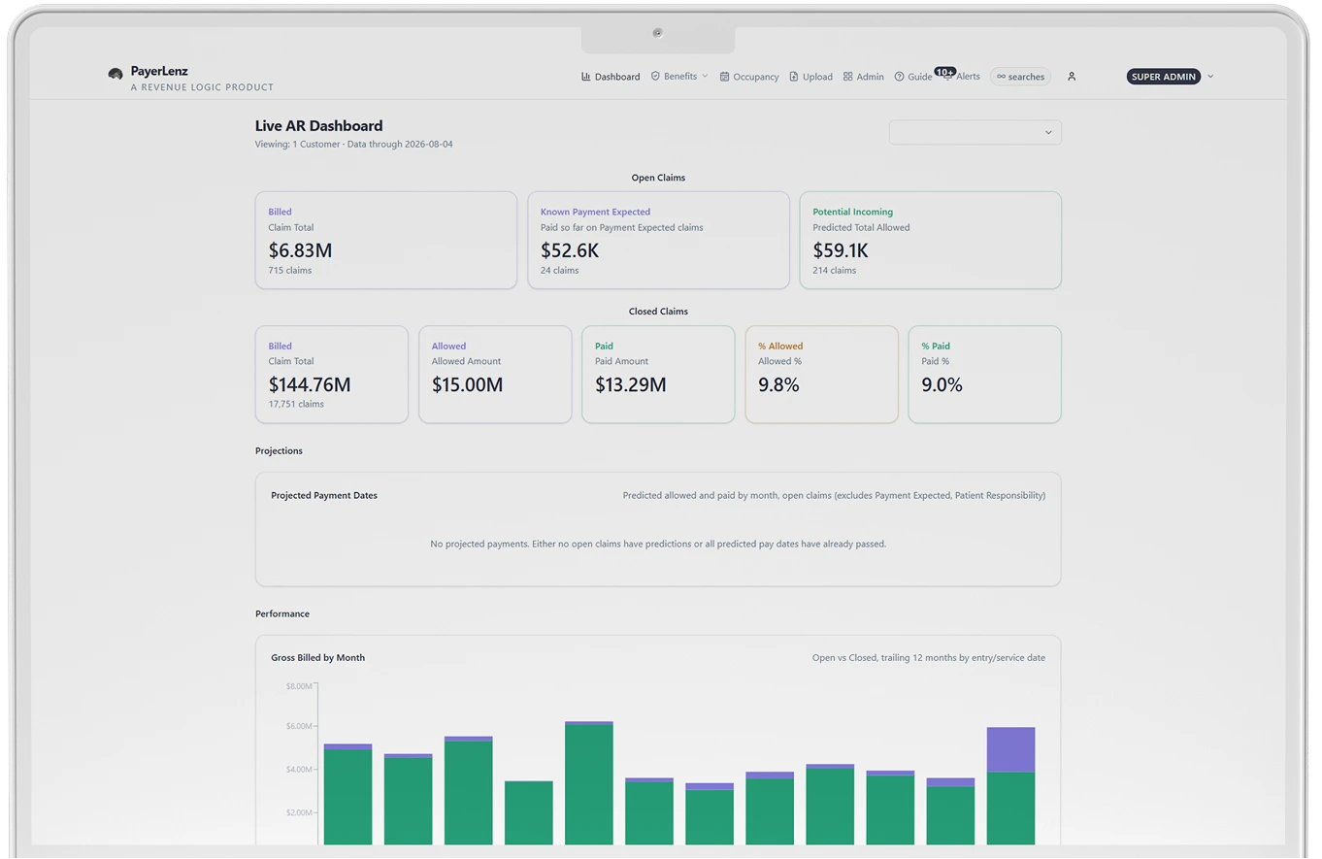Expand the Benefits menu chevron
This screenshot has width=1322, height=859.
click(x=705, y=76)
